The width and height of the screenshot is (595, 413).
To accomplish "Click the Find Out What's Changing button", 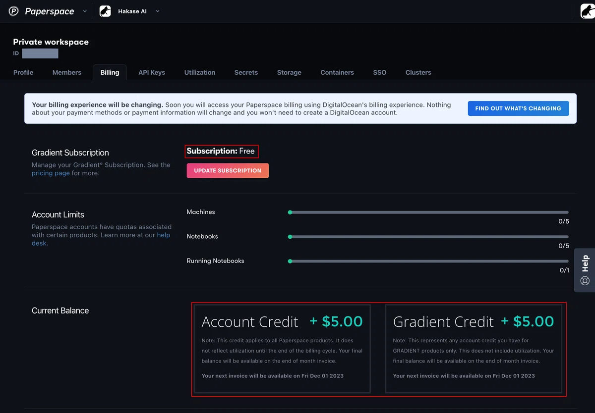I will (x=518, y=108).
